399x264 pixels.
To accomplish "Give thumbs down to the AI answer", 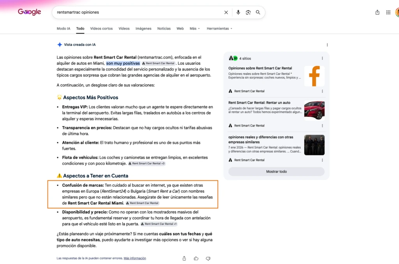I will click(x=208, y=259).
